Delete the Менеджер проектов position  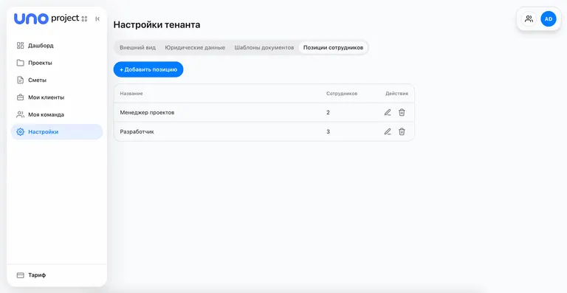coord(402,112)
